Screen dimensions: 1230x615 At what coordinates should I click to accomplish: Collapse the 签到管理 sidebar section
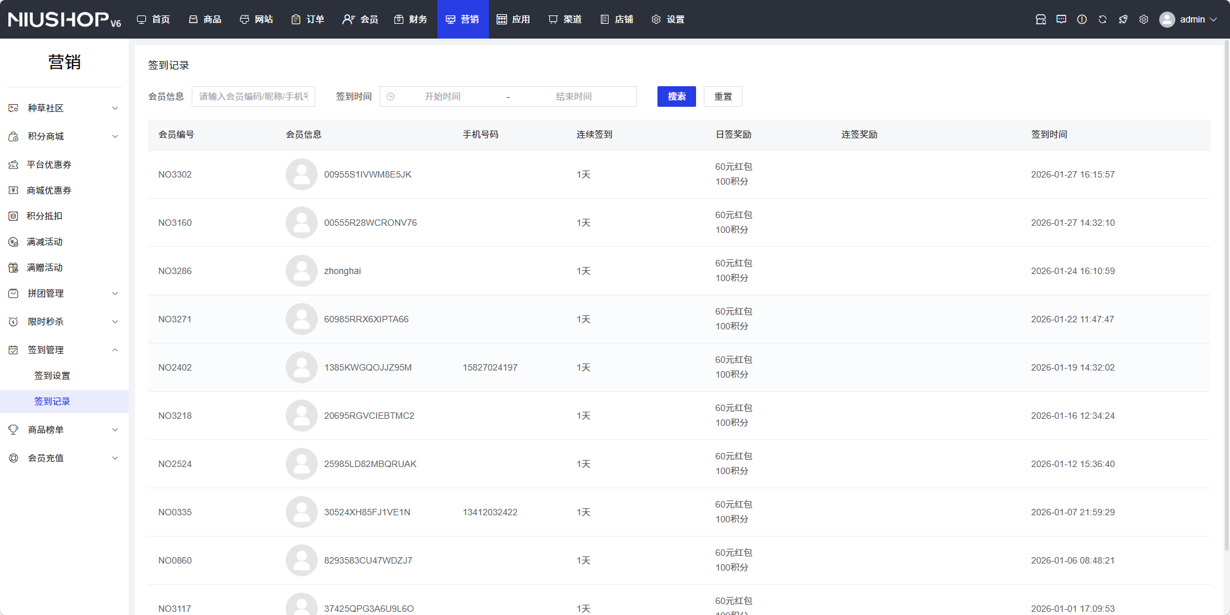[x=64, y=350]
